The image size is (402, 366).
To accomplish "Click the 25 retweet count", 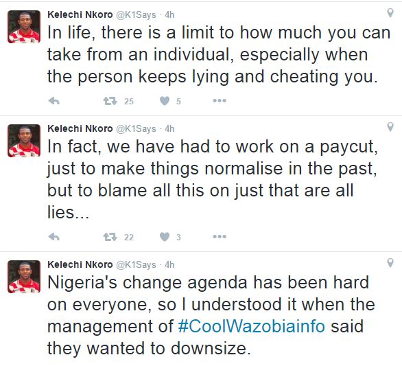I will (x=129, y=102).
